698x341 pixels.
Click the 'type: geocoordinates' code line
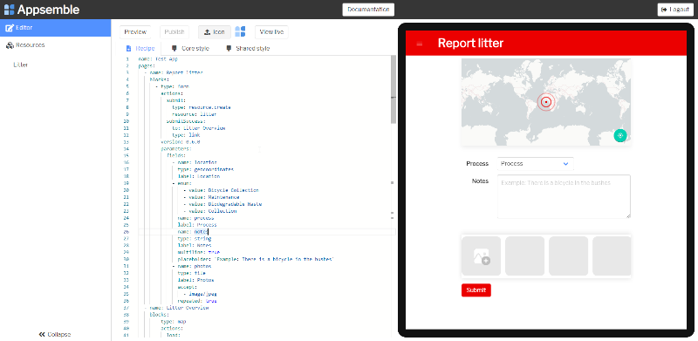tap(205, 169)
